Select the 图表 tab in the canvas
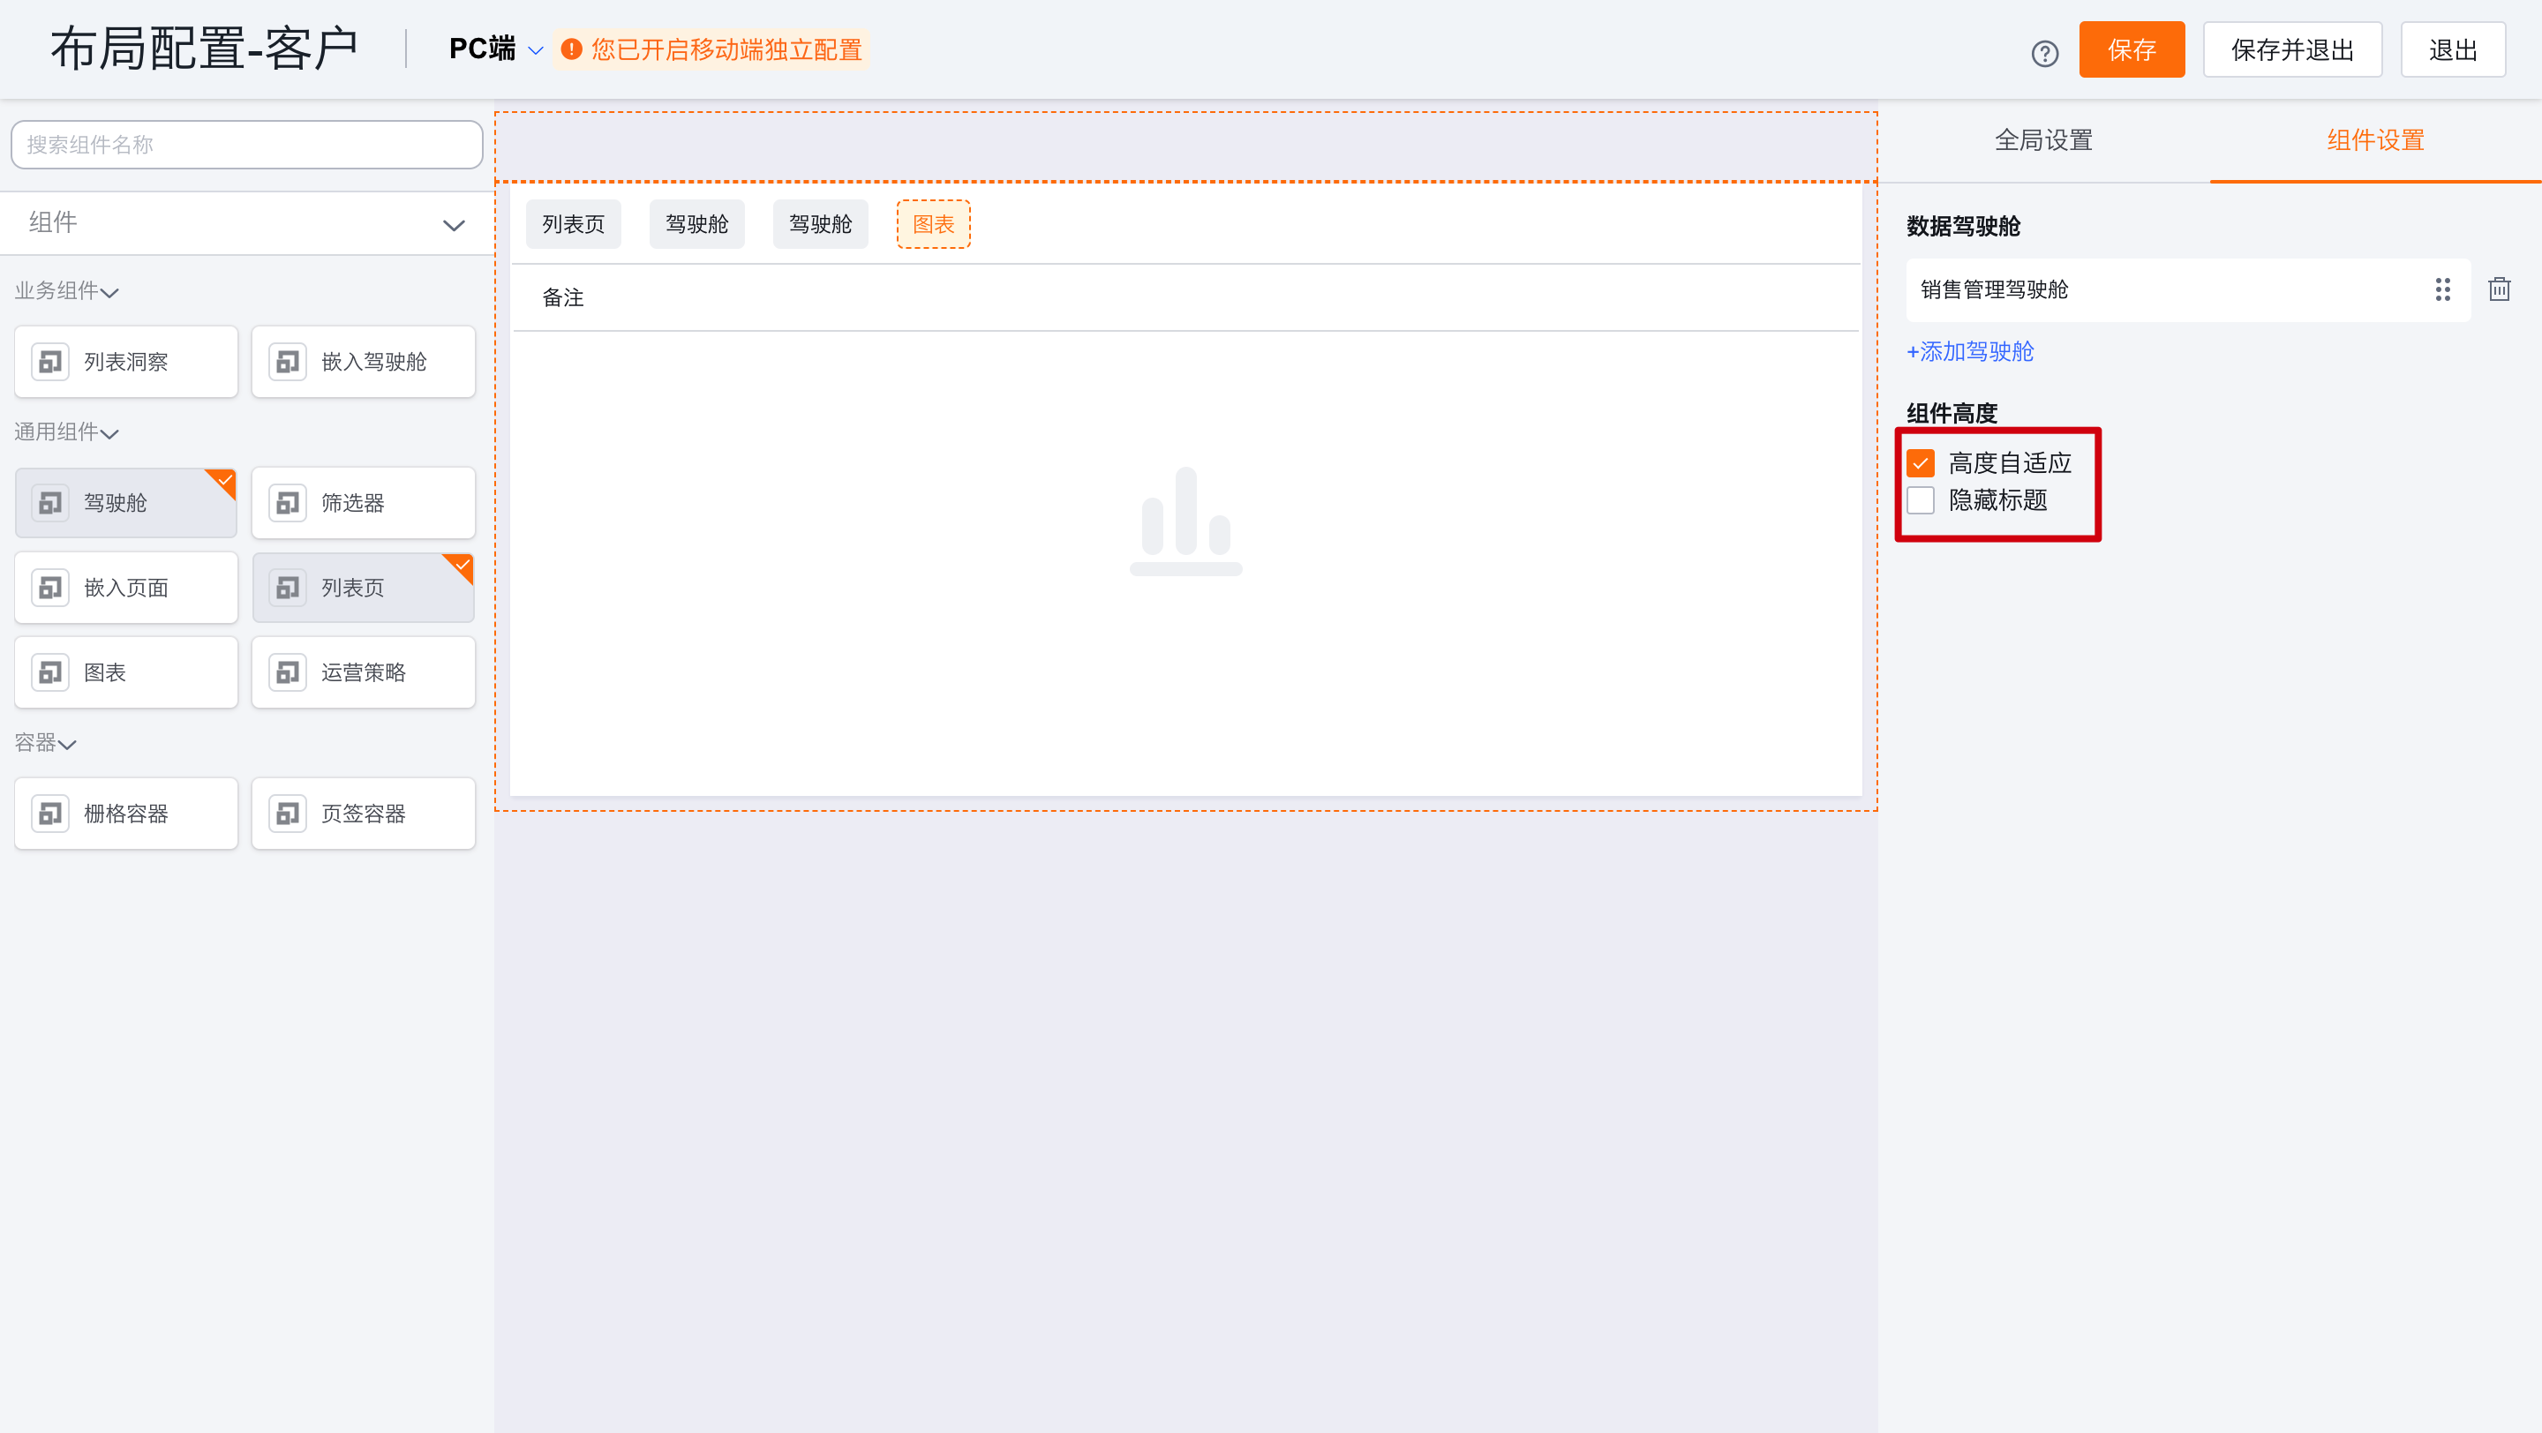The height and width of the screenshot is (1433, 2542). (x=934, y=224)
